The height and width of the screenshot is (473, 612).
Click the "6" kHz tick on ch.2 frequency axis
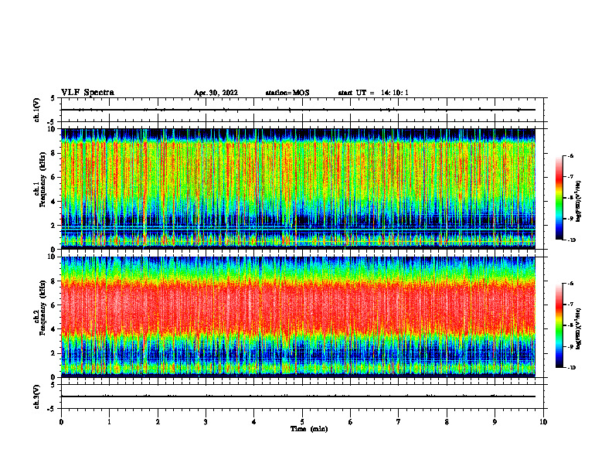pos(54,305)
